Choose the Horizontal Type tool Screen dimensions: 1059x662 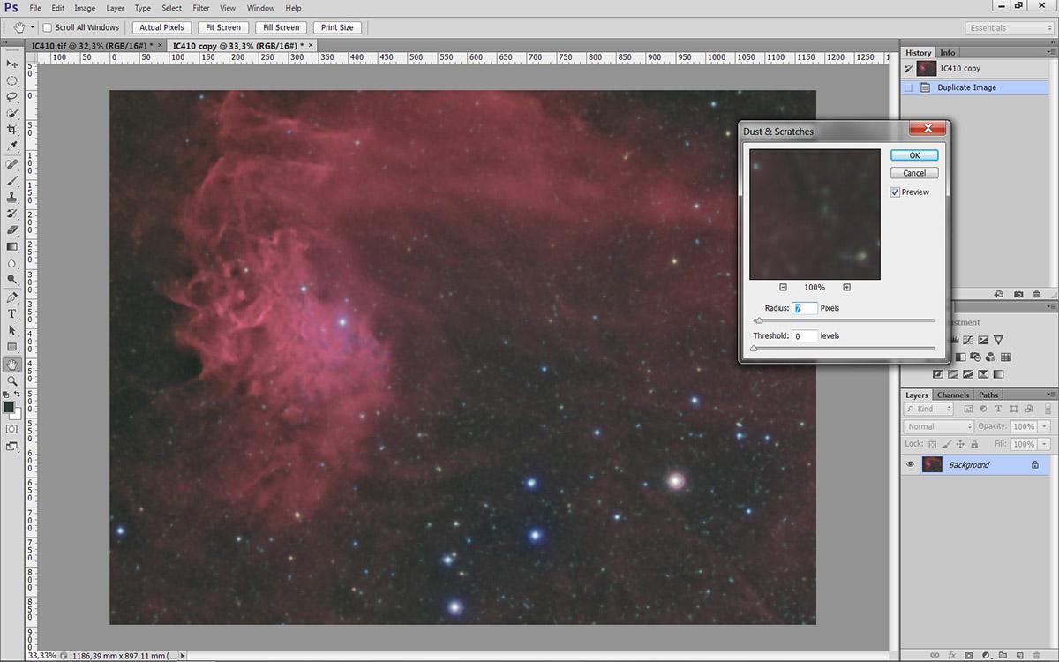pos(12,314)
